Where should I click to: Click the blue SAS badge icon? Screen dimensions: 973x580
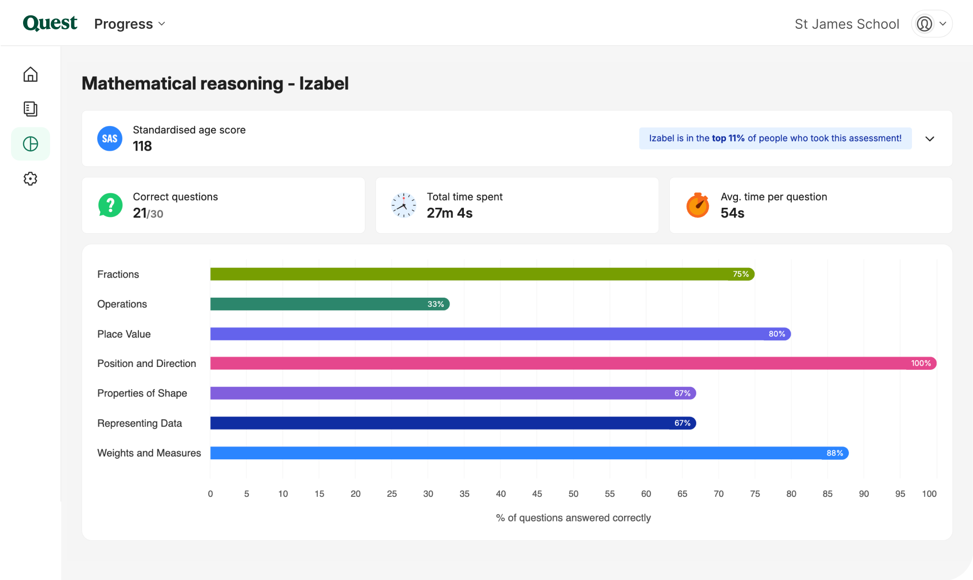110,139
